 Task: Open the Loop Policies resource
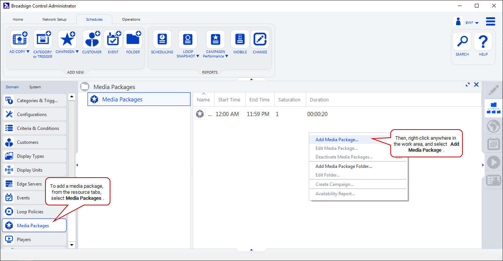(34, 212)
